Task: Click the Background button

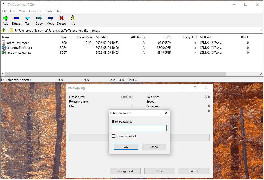Action: point(125,171)
